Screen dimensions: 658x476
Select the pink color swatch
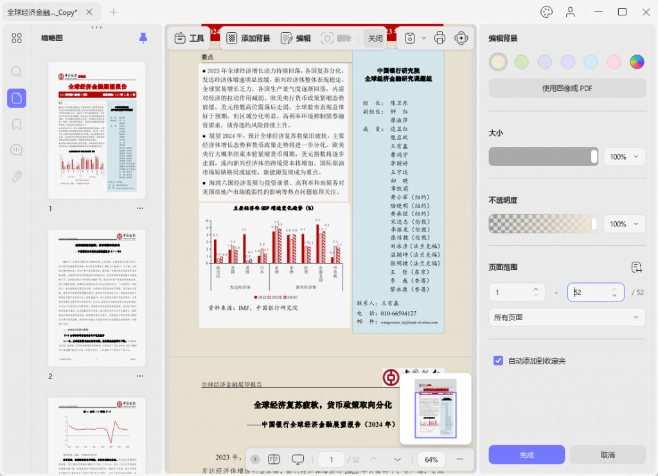(614, 62)
